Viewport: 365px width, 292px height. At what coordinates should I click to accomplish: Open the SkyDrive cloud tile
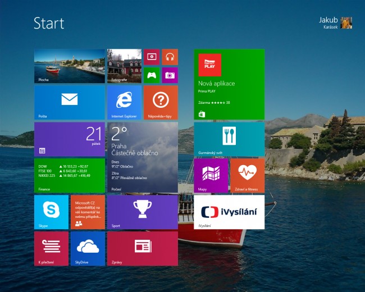(x=88, y=248)
